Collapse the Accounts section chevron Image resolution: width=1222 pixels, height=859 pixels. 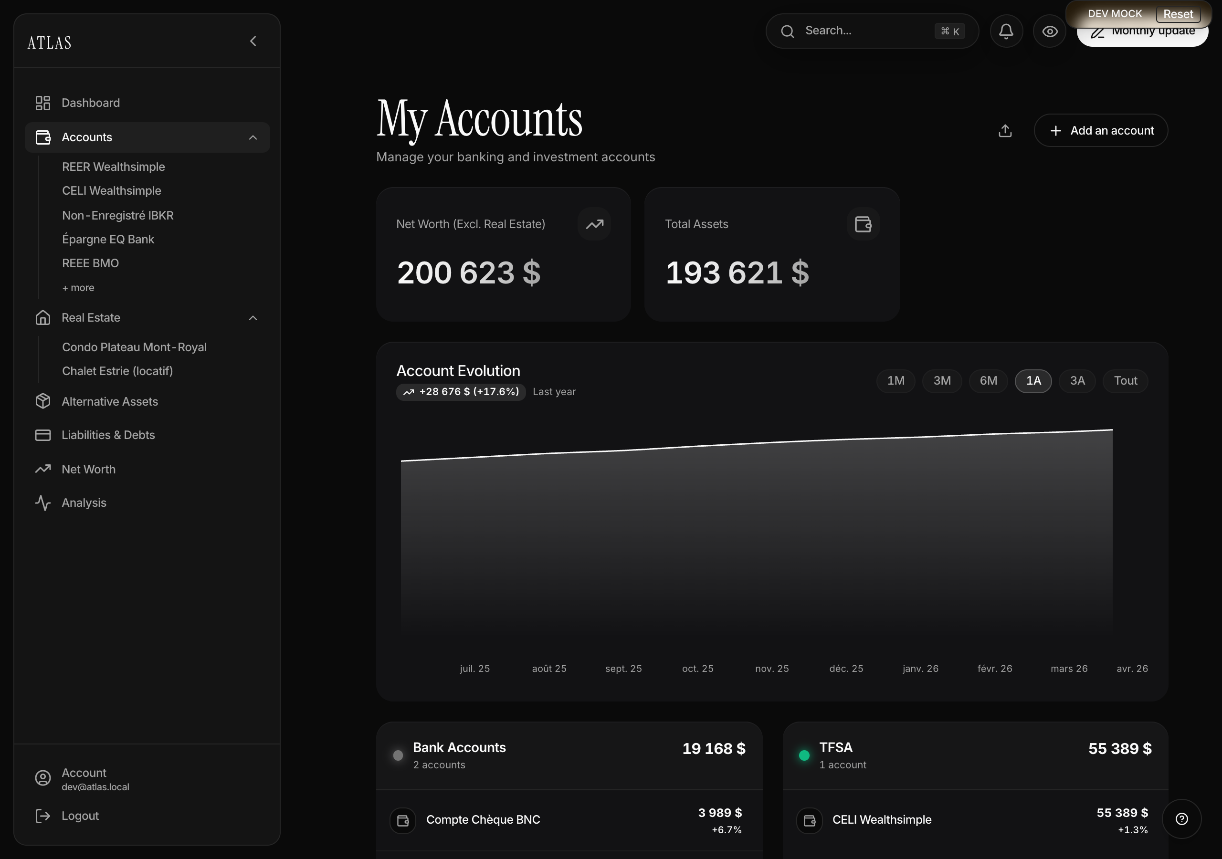(x=253, y=137)
